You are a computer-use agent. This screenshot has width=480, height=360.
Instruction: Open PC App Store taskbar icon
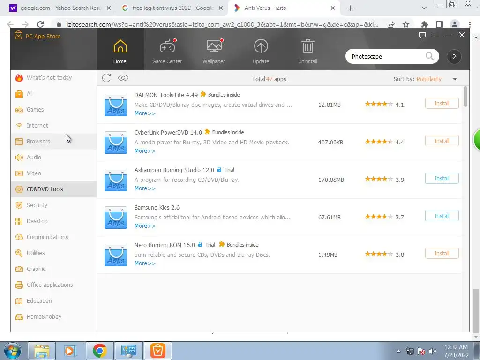pos(158,351)
